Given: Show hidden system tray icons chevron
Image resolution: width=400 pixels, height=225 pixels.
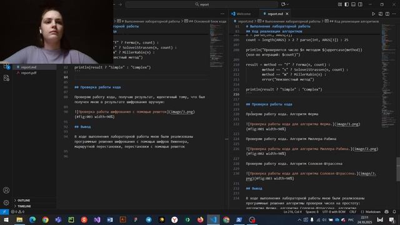Looking at the screenshot, I should tap(299, 219).
